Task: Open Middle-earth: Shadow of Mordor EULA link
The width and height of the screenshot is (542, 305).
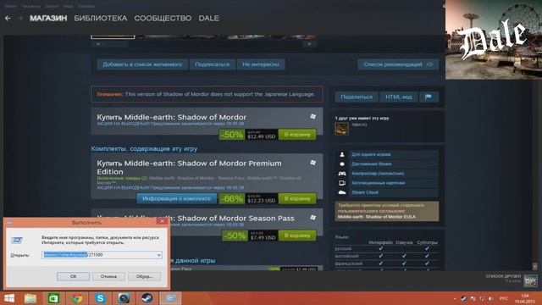Action: (377, 217)
